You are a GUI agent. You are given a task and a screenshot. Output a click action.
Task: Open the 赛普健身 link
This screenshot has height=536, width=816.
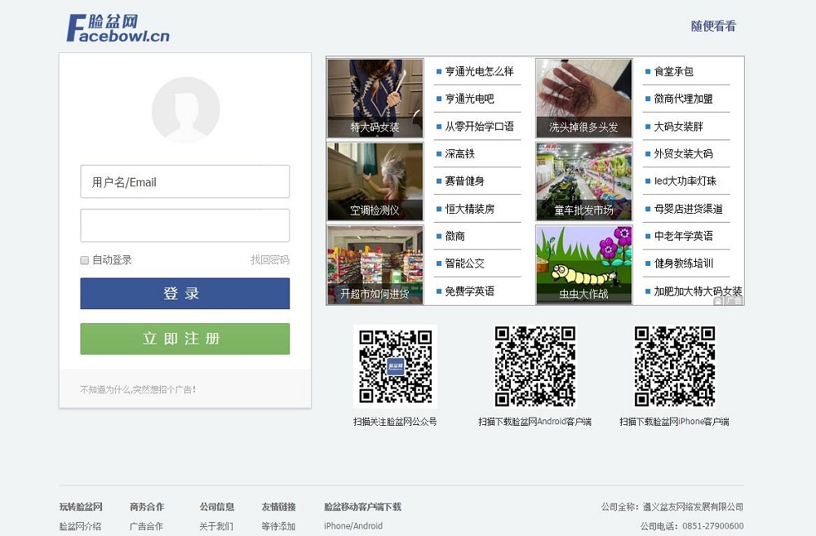[465, 181]
